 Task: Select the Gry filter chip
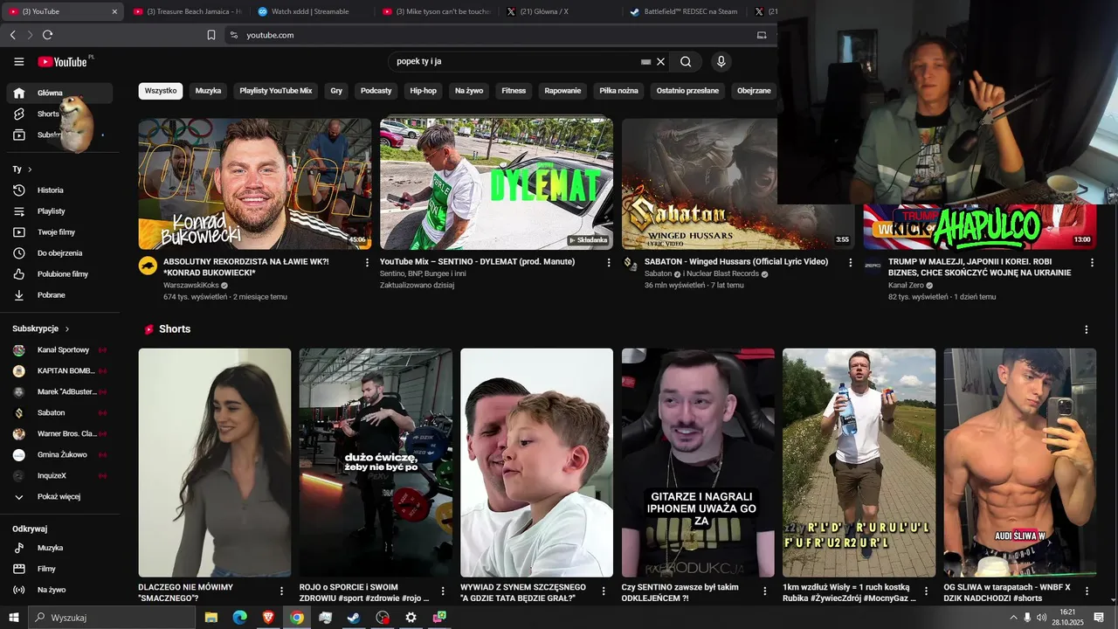(336, 91)
